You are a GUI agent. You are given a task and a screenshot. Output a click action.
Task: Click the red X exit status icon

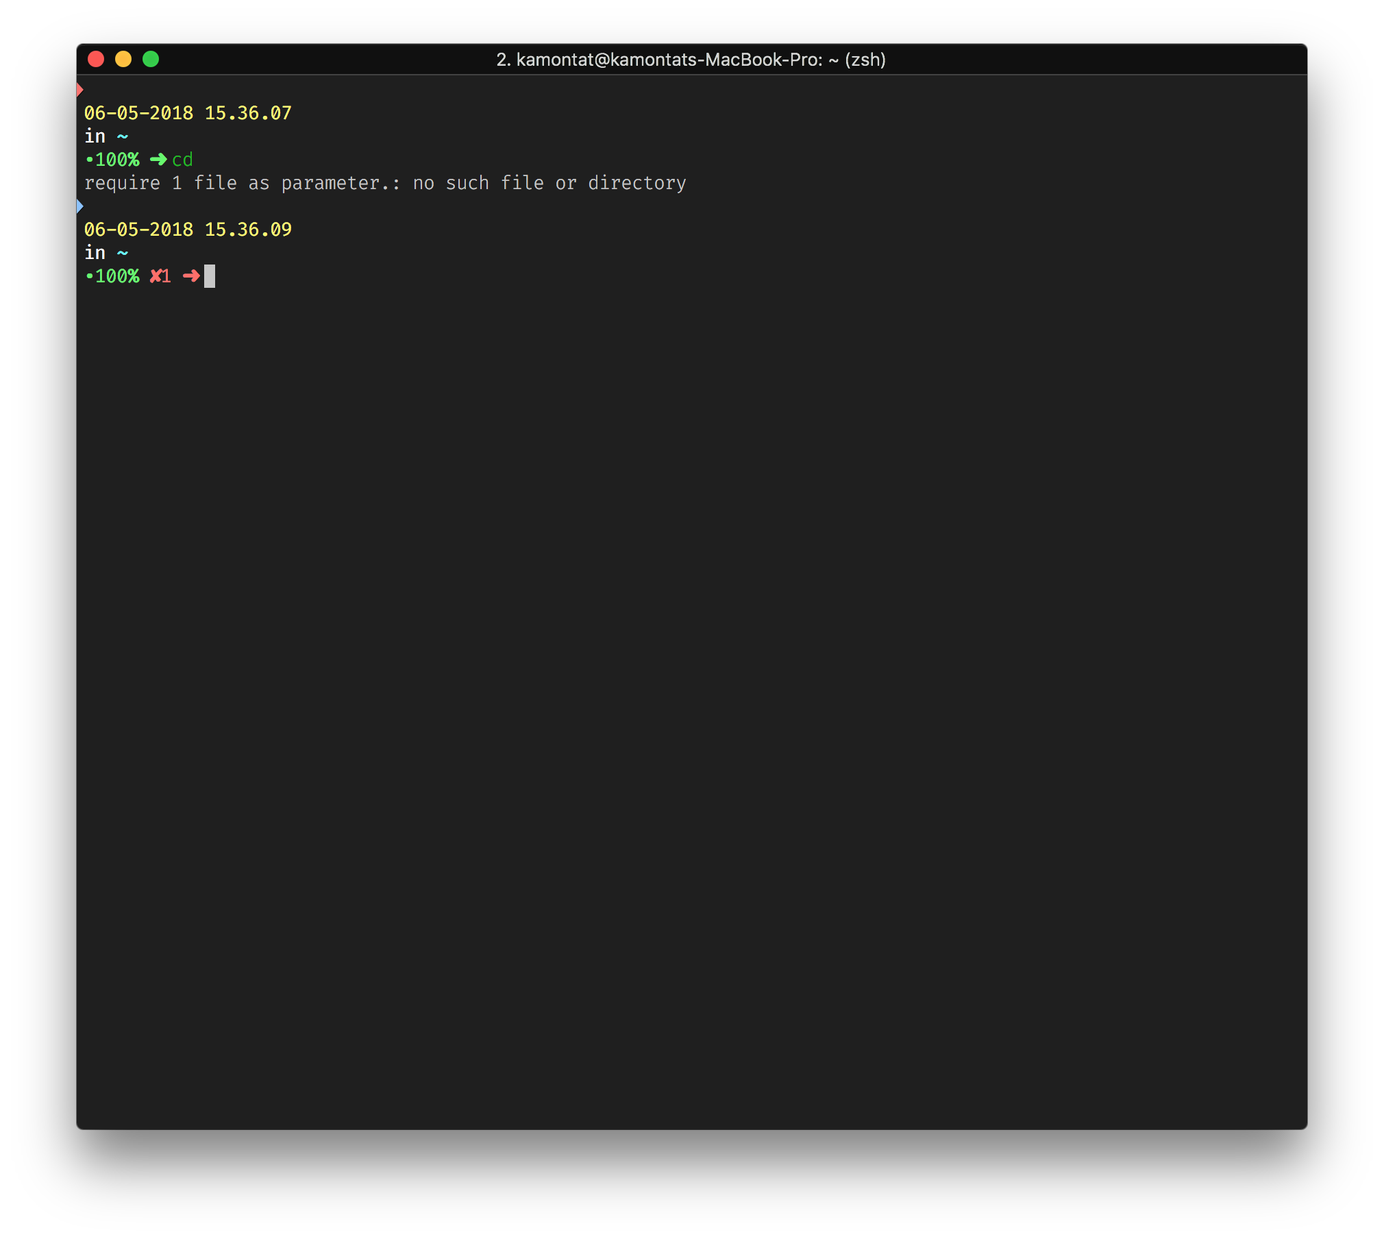156,276
